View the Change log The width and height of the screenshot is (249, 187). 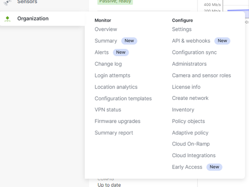tap(108, 64)
